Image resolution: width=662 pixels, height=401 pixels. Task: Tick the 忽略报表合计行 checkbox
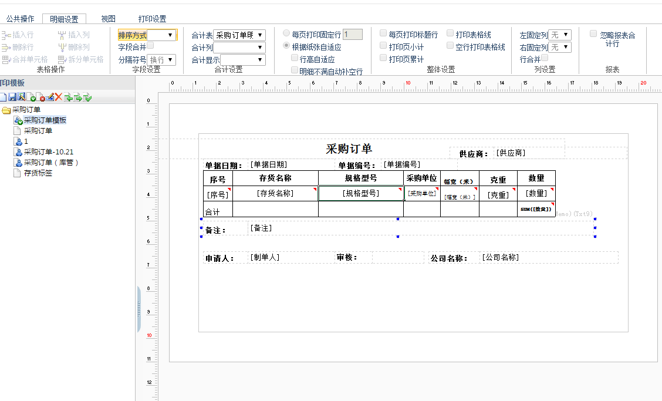[x=593, y=33]
